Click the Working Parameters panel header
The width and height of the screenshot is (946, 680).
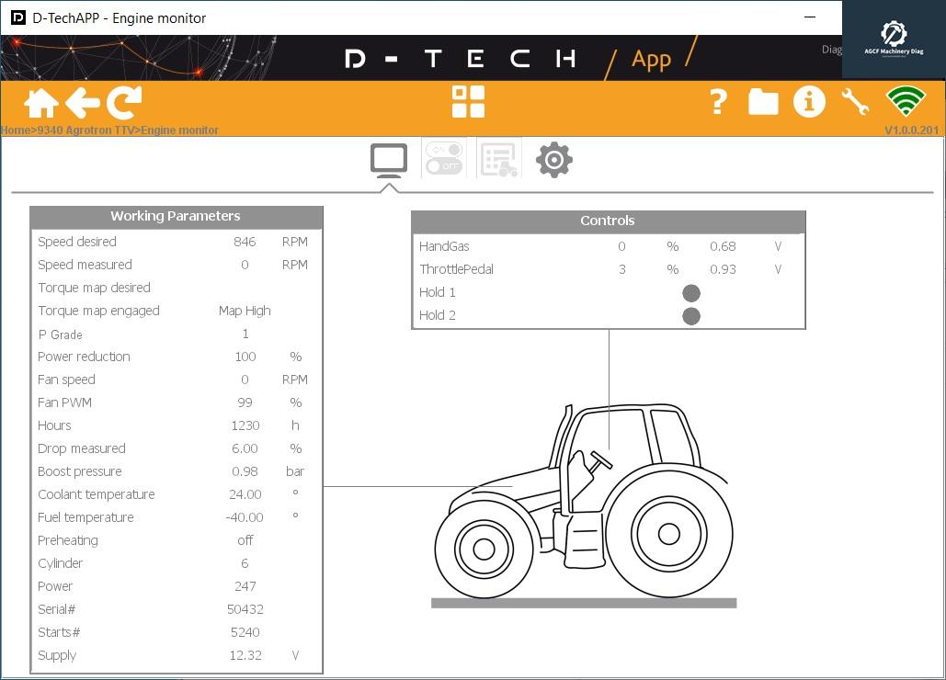click(x=177, y=216)
